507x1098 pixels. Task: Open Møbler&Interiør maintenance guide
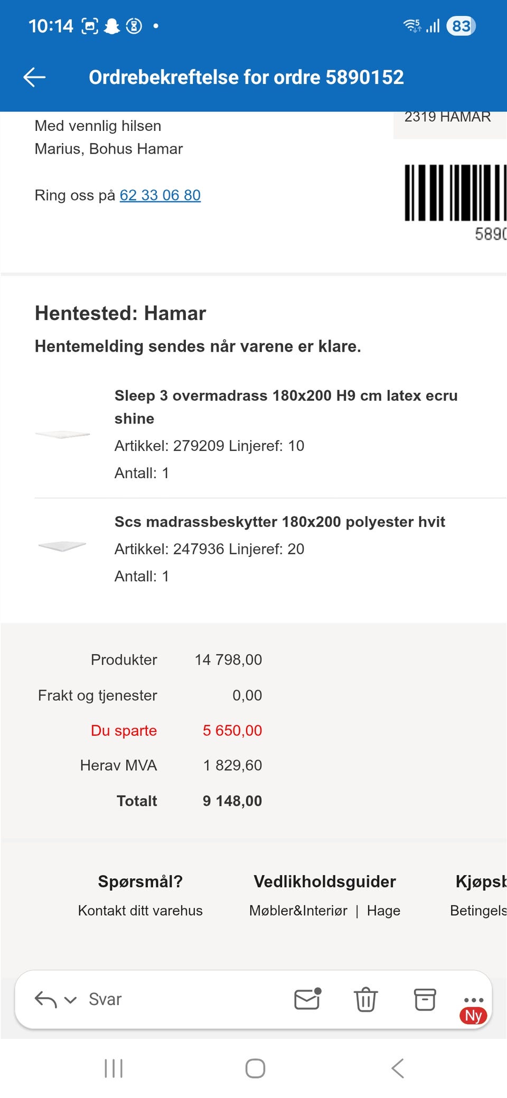point(298,911)
